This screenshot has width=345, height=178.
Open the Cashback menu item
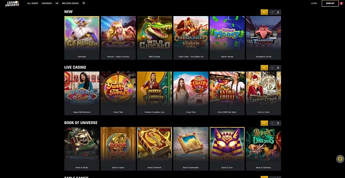tap(46, 3)
